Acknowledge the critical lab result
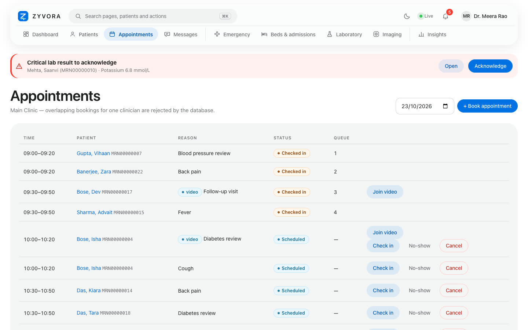Screen dimensions: 528x330 tap(490, 66)
